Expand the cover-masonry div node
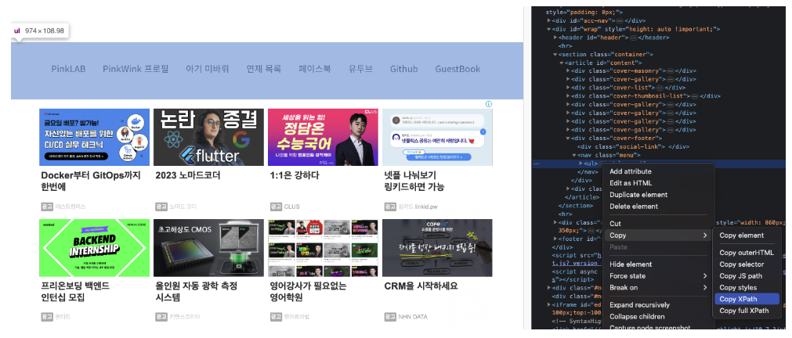 pyautogui.click(x=568, y=71)
